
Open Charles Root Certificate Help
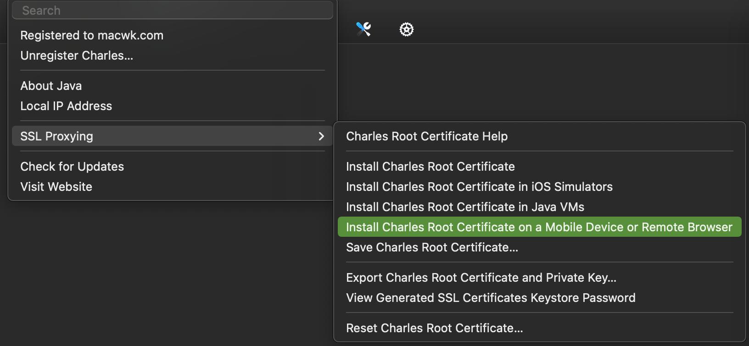tap(540, 136)
